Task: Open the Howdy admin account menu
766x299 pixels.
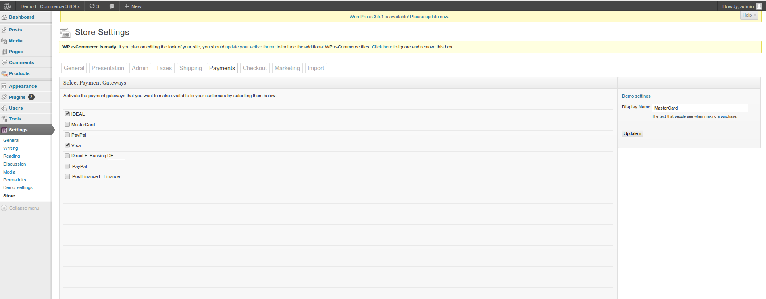Action: tap(741, 6)
